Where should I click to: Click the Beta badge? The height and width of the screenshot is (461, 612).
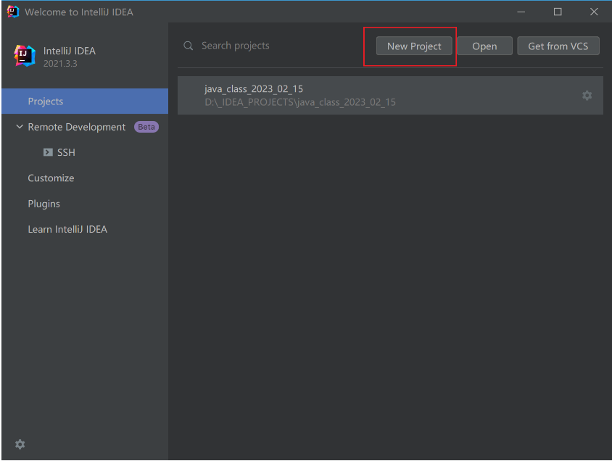tap(146, 127)
